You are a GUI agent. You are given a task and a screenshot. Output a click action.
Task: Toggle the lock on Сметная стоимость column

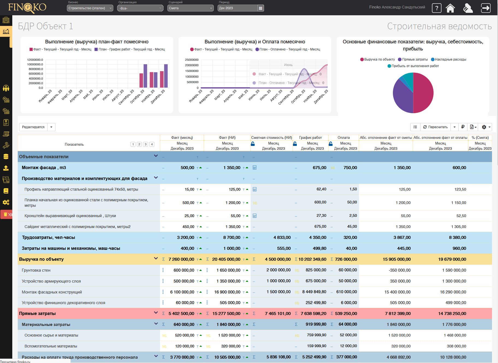point(253,144)
